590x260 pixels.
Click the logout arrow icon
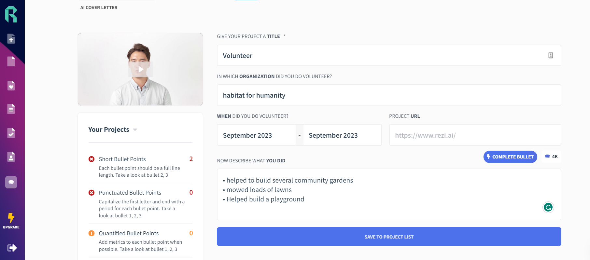pyautogui.click(x=12, y=248)
